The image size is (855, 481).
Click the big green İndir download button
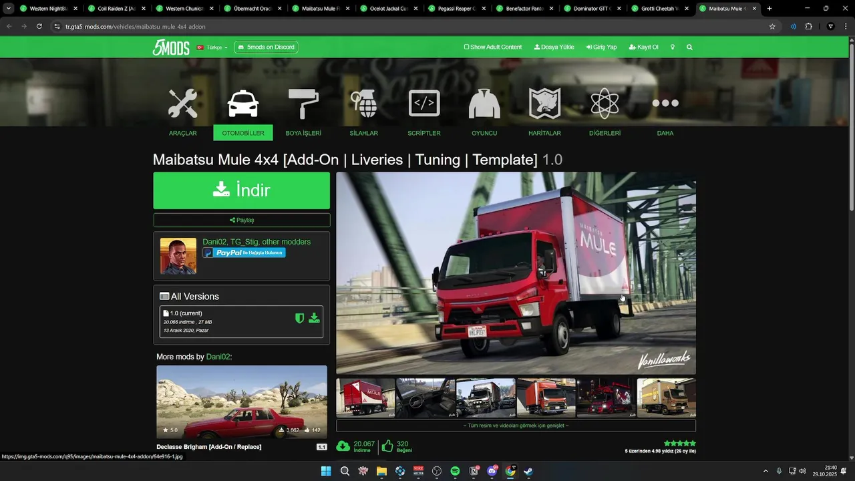pos(241,190)
